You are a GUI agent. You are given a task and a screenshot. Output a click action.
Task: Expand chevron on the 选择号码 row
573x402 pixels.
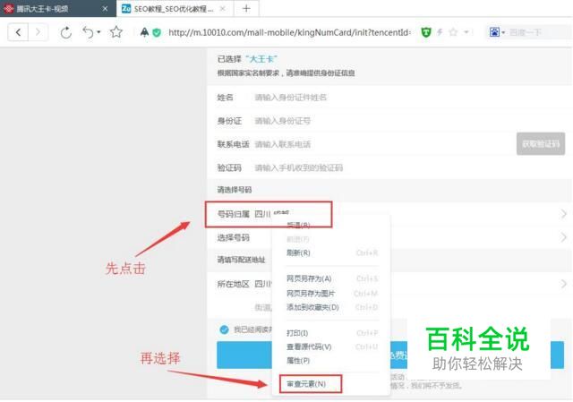563,237
